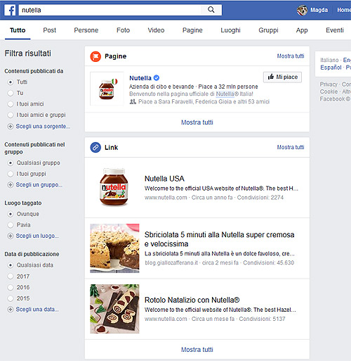Select I tuoi amici e gruppi option
351x361 pixels.
tap(11, 115)
